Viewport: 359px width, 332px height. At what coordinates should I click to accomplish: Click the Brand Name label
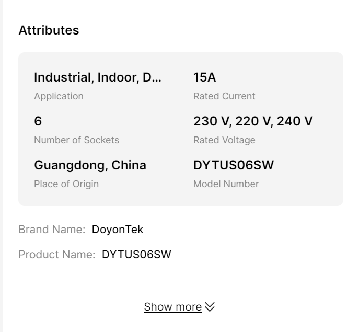coord(52,230)
